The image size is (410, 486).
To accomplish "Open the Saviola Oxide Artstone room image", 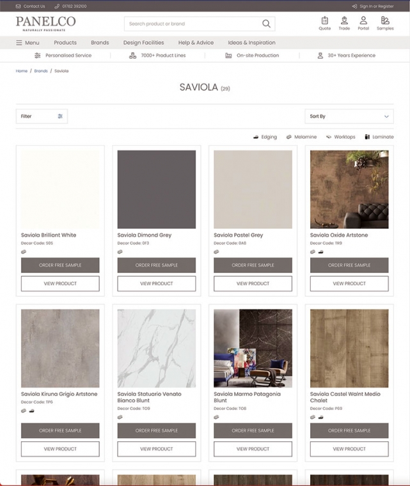I will pyautogui.click(x=349, y=189).
